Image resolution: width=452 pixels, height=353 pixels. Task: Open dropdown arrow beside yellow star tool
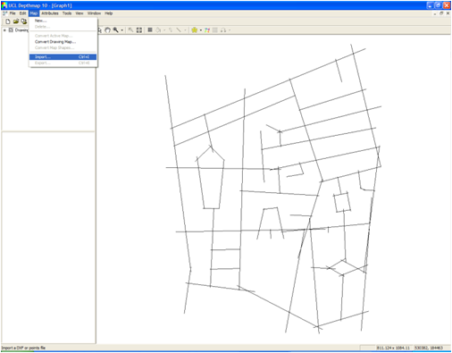tap(201, 30)
